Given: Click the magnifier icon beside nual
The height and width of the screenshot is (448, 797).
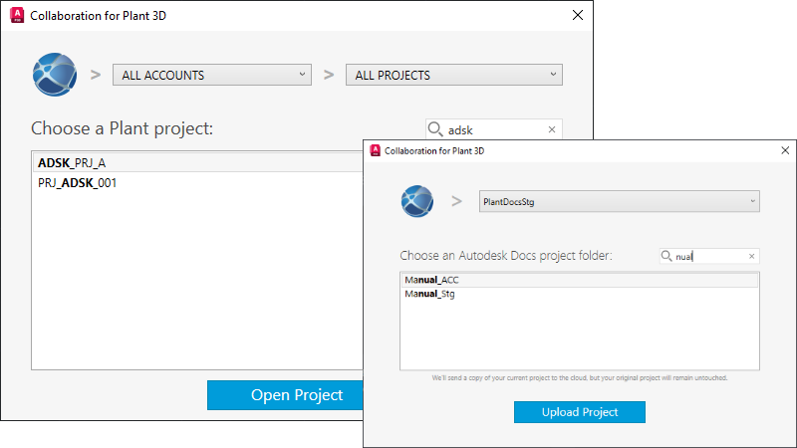Looking at the screenshot, I should point(665,256).
